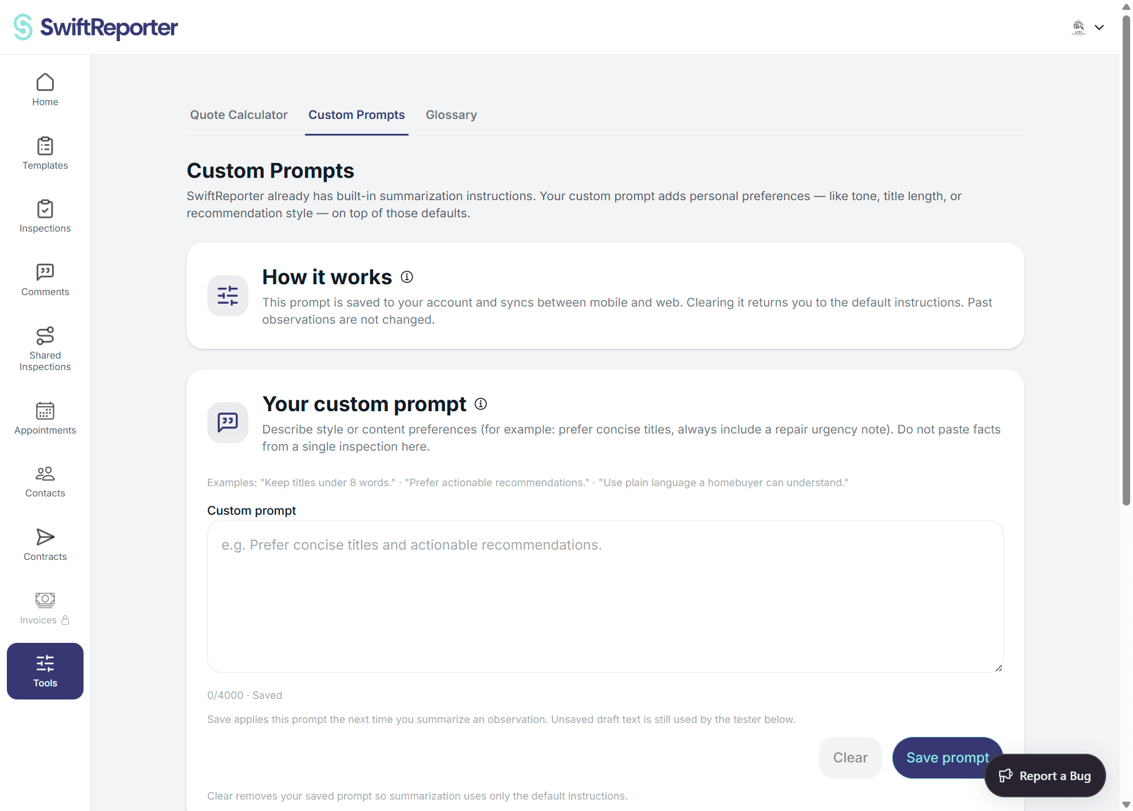The image size is (1133, 811).
Task: Open the Report a Bug dialog
Action: pos(1045,776)
